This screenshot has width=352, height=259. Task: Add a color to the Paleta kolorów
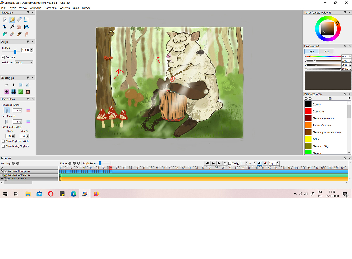coord(306,98)
